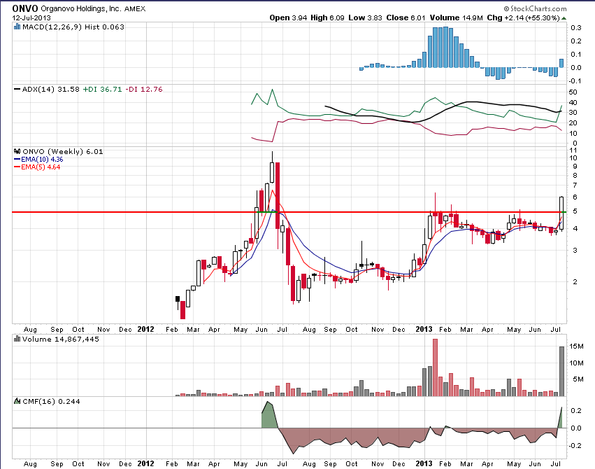Click the MACD(12,26,9) Hist 0.063 label
595x469 pixels.
[73, 27]
